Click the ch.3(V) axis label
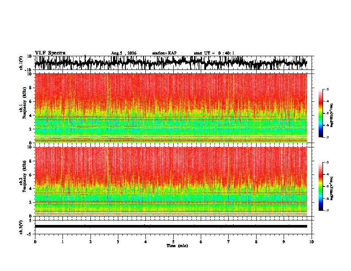The image size is (351, 271). 21,227
